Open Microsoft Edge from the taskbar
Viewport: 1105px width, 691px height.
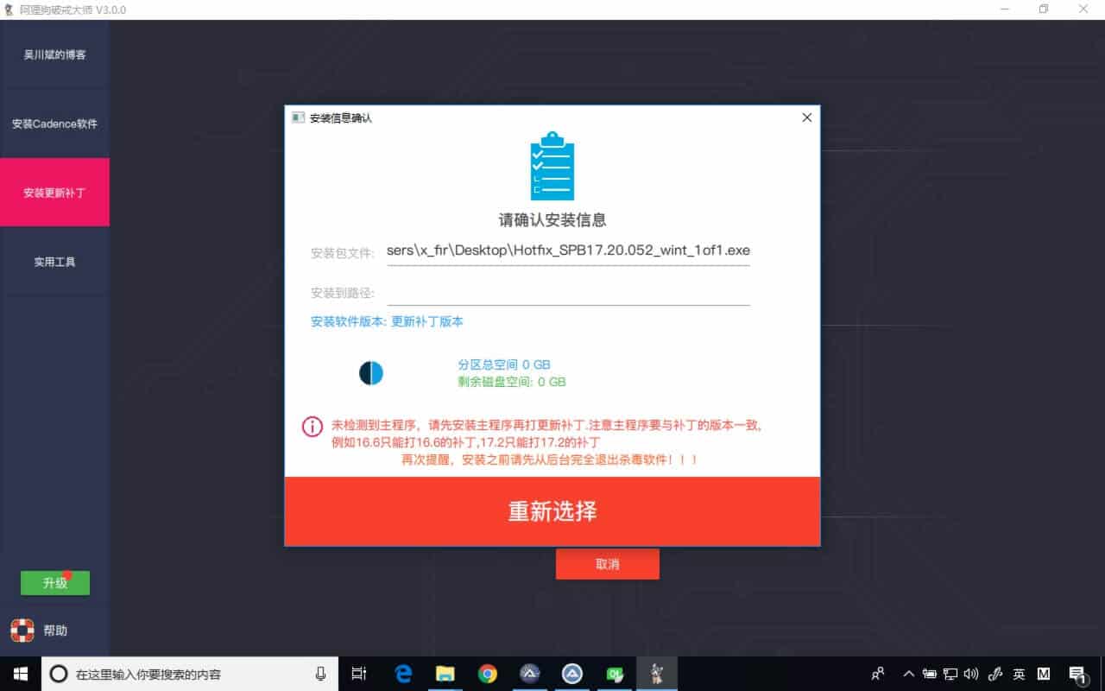(x=403, y=674)
